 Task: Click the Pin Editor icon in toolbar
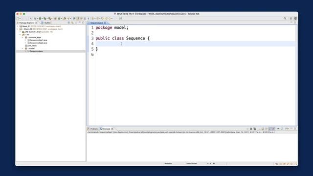click(120, 19)
